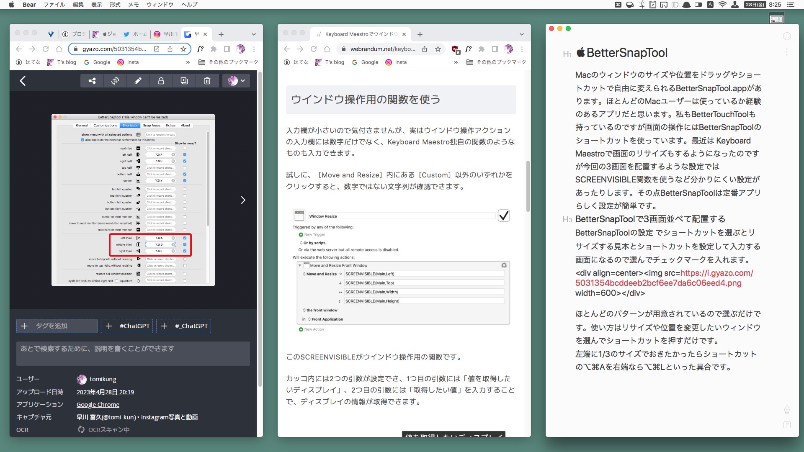Click the description text field
Viewport: 804px width, 452px height.
pyautogui.click(x=133, y=354)
